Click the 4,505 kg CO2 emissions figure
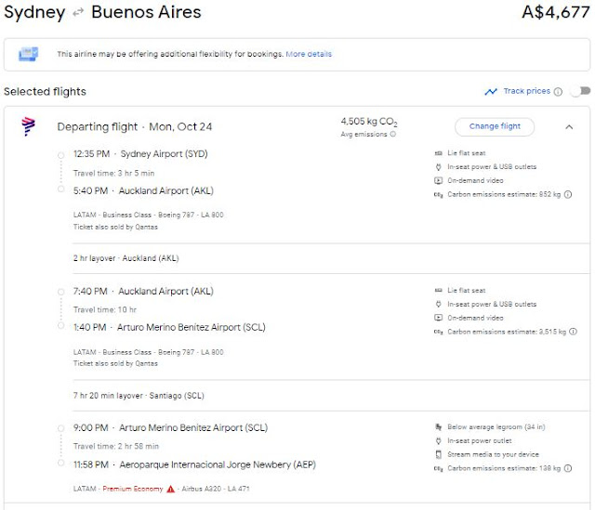This screenshot has width=595, height=510. click(370, 122)
